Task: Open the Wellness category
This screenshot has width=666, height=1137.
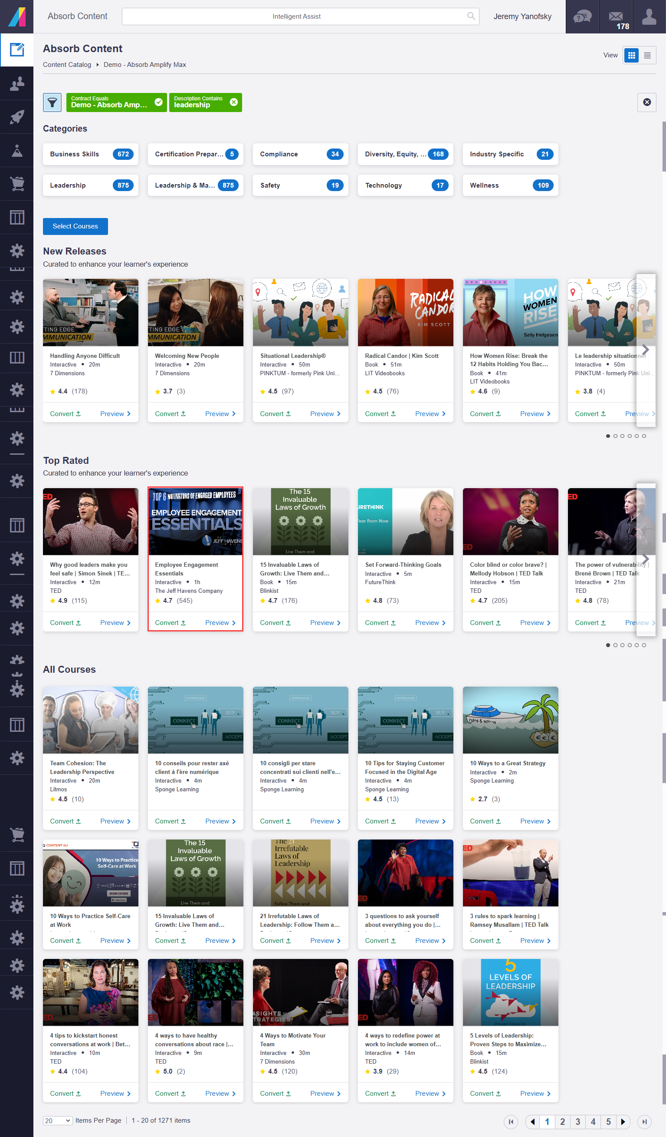Action: (511, 185)
